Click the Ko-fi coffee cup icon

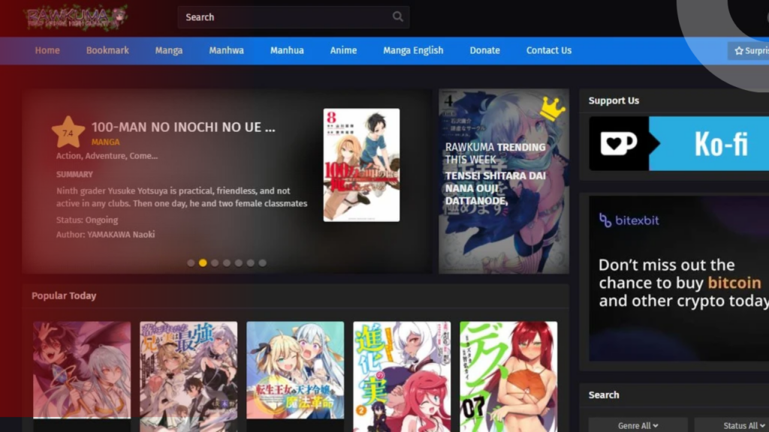(618, 143)
